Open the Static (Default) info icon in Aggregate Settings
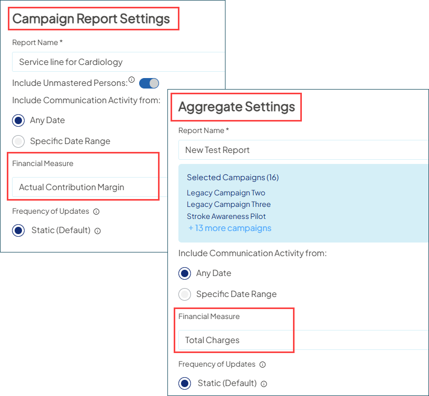The height and width of the screenshot is (396, 429). tap(265, 384)
